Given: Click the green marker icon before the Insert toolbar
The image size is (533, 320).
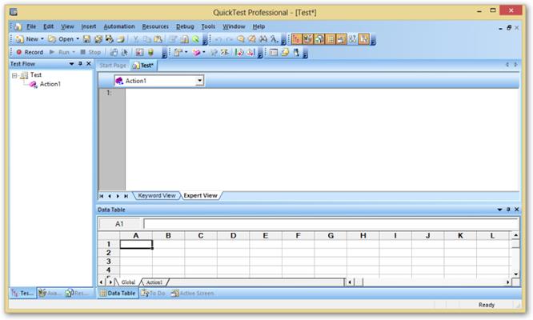Looking at the screenshot, I should 151,52.
